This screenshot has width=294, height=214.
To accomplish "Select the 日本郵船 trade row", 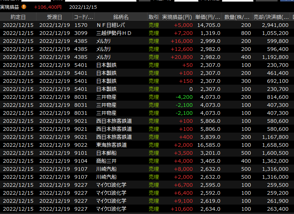I will point(106,153).
